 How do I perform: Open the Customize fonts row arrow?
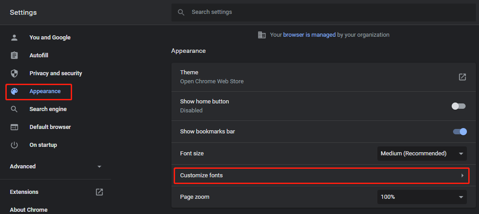(x=462, y=175)
